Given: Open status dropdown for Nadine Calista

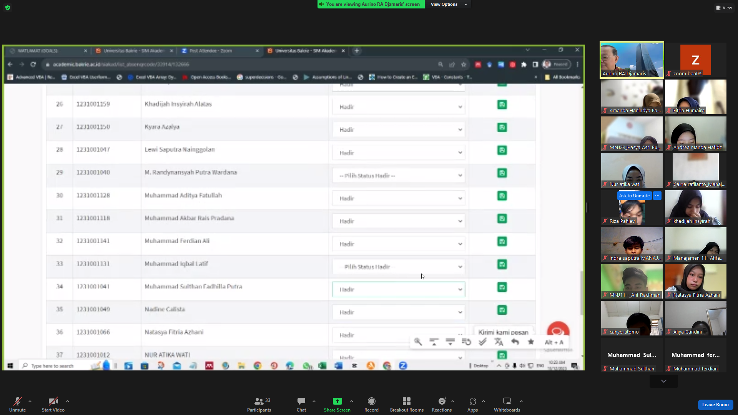Looking at the screenshot, I should [399, 312].
